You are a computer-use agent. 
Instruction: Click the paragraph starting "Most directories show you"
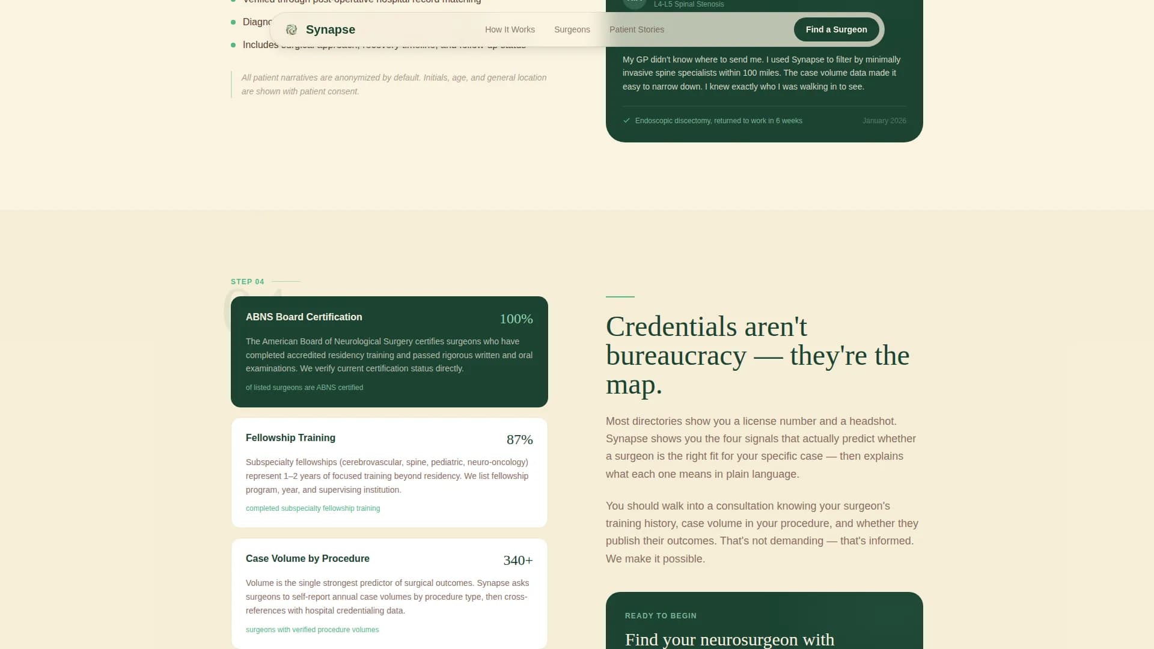pyautogui.click(x=761, y=448)
